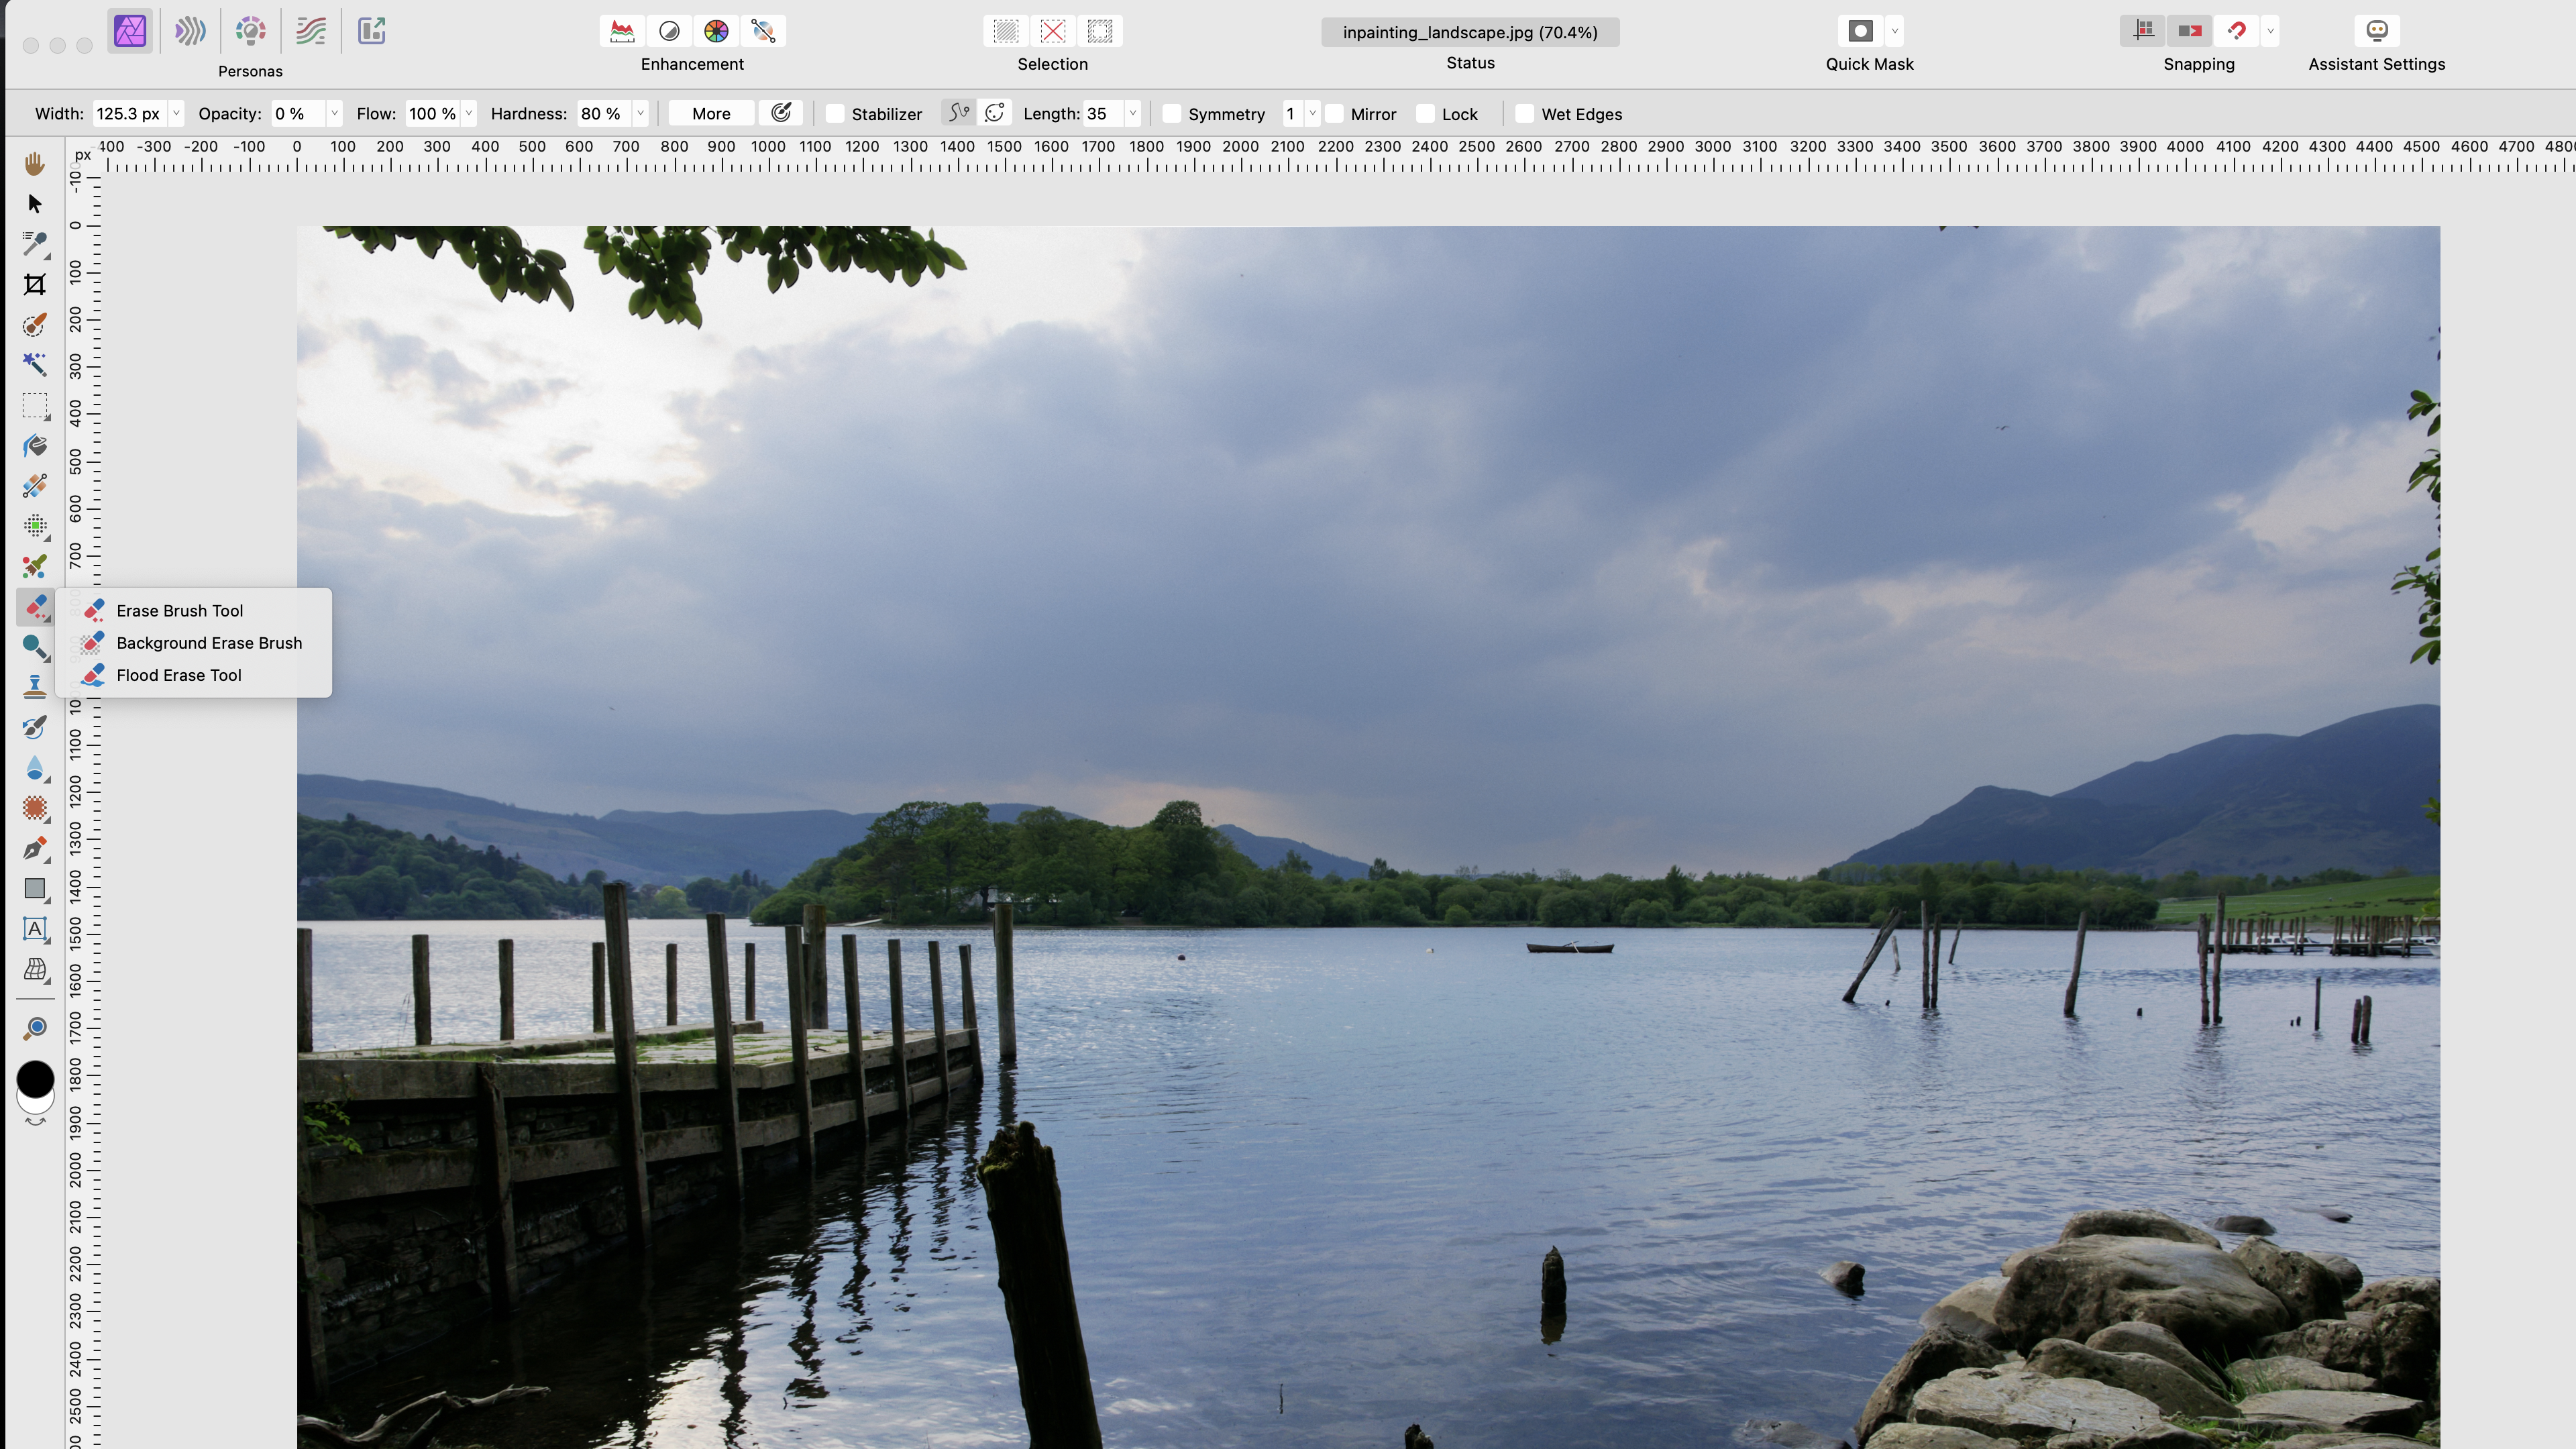
Task: Select the Paint Brush tool
Action: click(35, 567)
